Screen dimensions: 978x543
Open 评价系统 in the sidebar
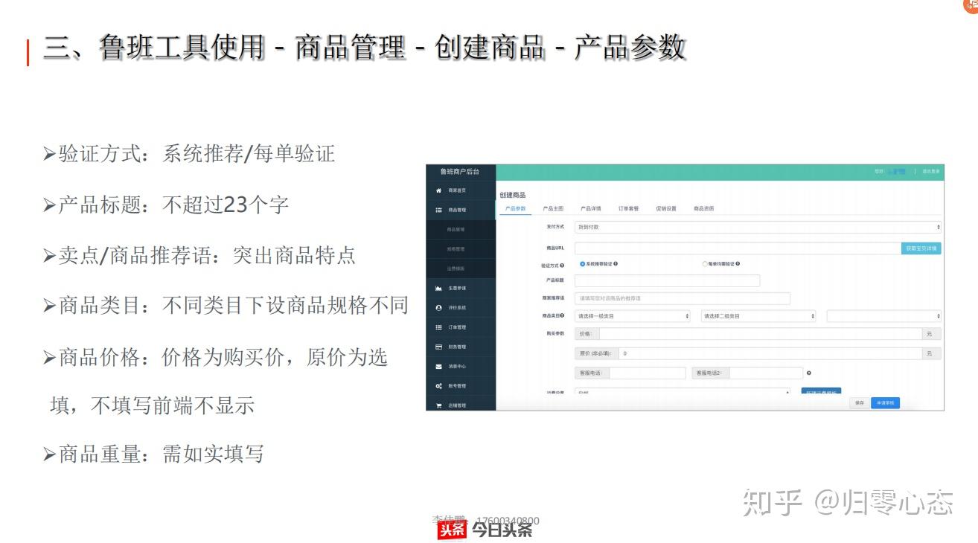click(457, 308)
